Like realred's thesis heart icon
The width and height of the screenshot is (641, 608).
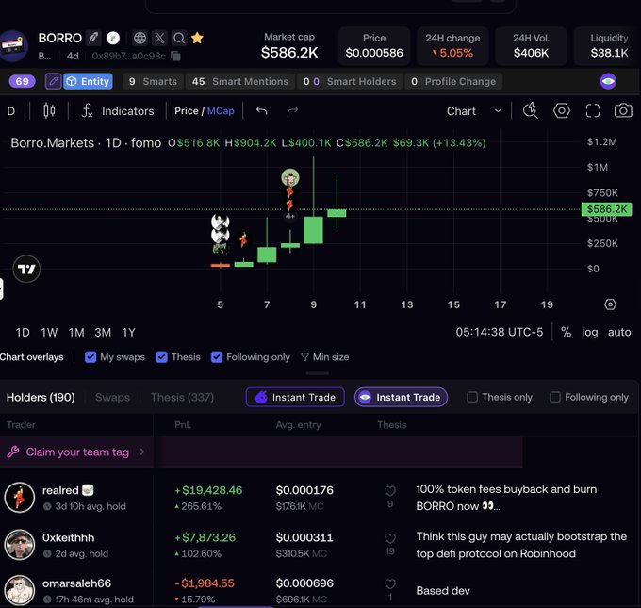(x=390, y=491)
